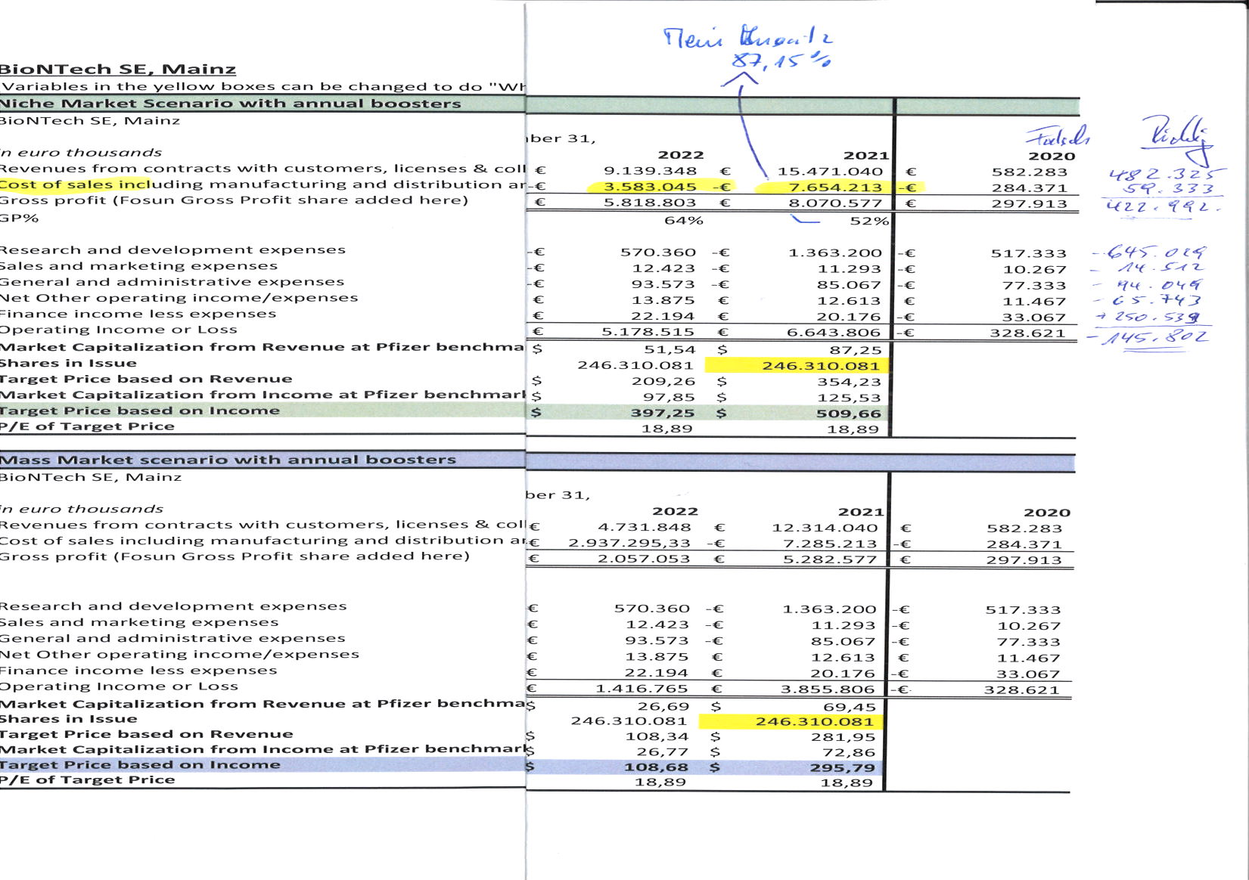Select the handwritten "87,15 %" annotation
The width and height of the screenshot is (1249, 880).
(782, 60)
